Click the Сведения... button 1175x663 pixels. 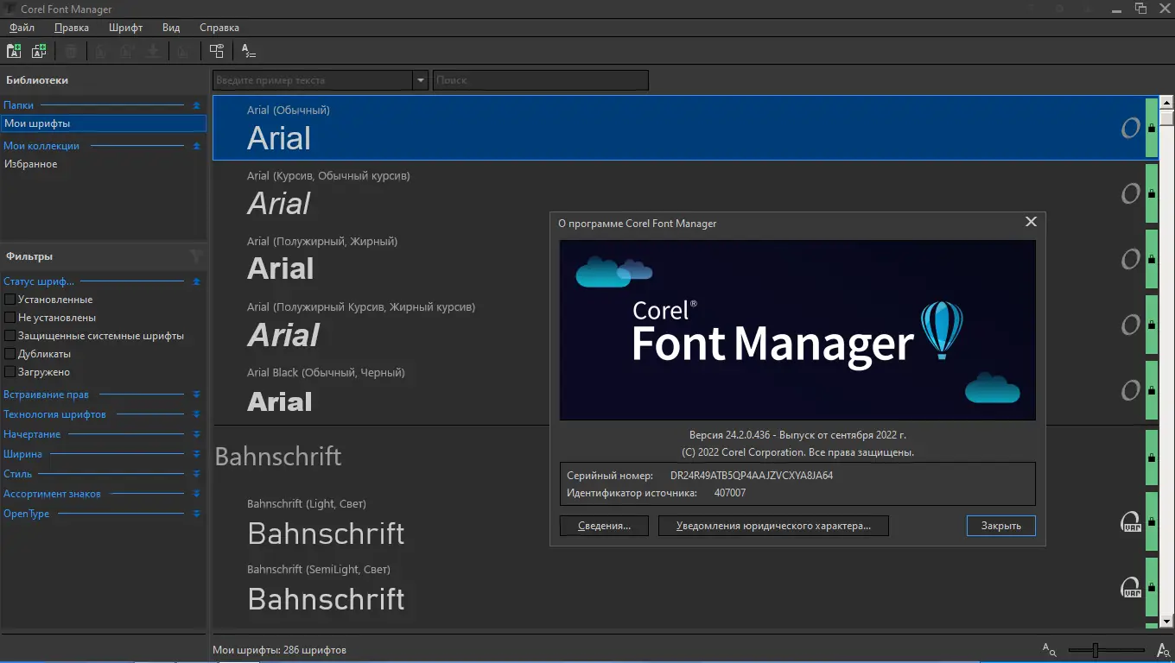click(604, 525)
